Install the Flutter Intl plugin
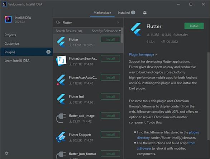Viewport: 210px width, 159px height. point(110,96)
